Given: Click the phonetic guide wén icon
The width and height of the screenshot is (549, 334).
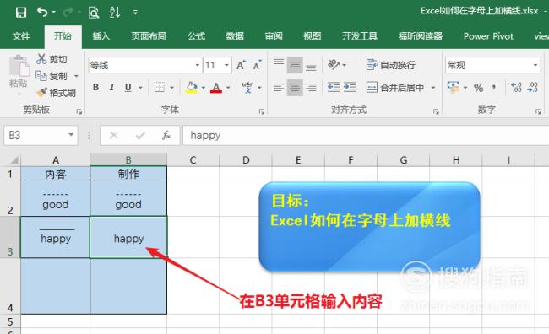Looking at the screenshot, I should pyautogui.click(x=247, y=87).
